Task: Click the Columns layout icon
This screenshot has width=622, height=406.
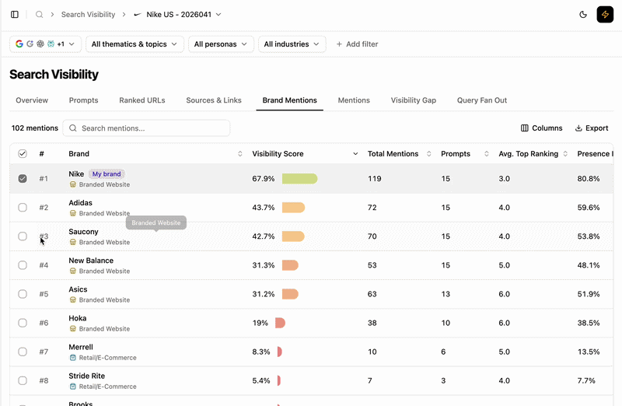Action: tap(524, 128)
